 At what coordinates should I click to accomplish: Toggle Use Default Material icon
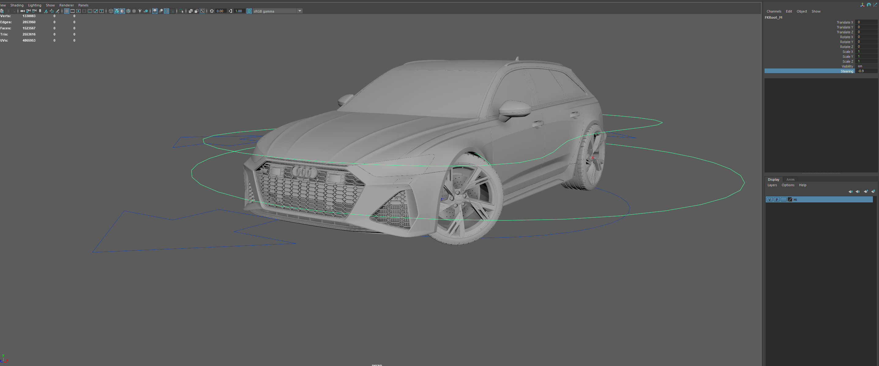pyautogui.click(x=122, y=11)
